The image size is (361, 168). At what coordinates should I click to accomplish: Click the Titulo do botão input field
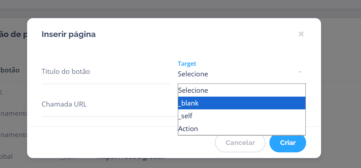point(106,72)
